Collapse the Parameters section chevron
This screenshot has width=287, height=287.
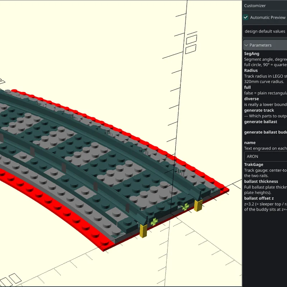coord(246,45)
